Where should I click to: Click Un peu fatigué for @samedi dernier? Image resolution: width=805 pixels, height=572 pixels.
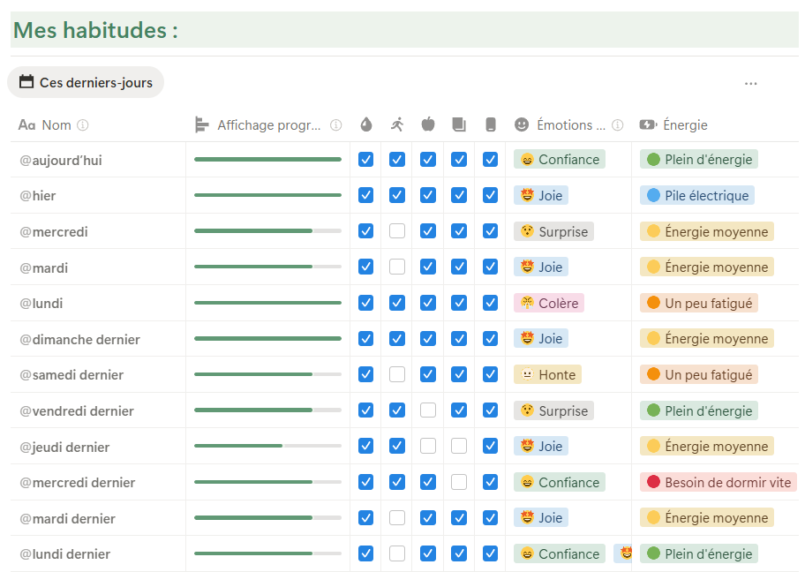tap(699, 375)
